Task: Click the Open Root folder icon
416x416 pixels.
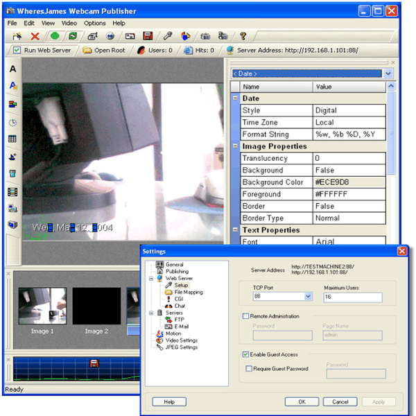Action: click(x=87, y=50)
